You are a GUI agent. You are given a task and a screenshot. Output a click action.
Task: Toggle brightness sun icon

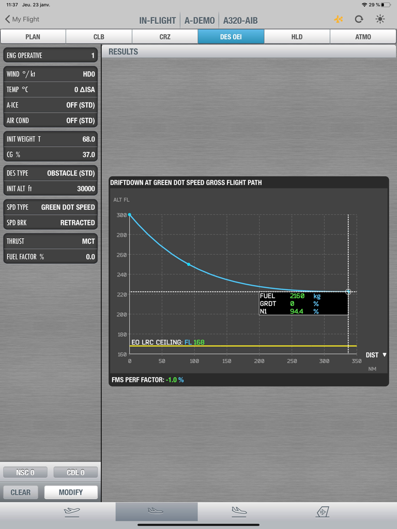tap(380, 19)
